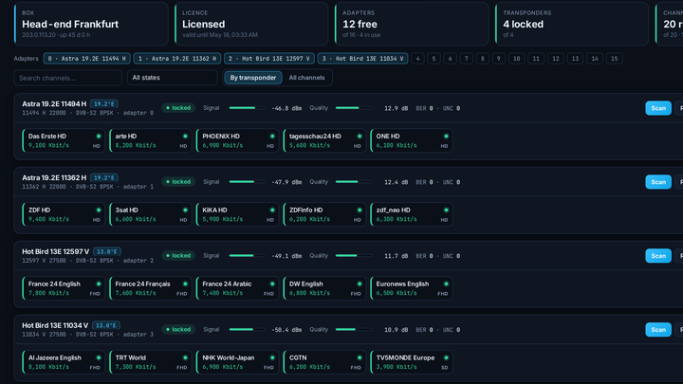Click 19.2°E badge on Astra 11494 H row
This screenshot has width=683, height=384.
point(104,104)
